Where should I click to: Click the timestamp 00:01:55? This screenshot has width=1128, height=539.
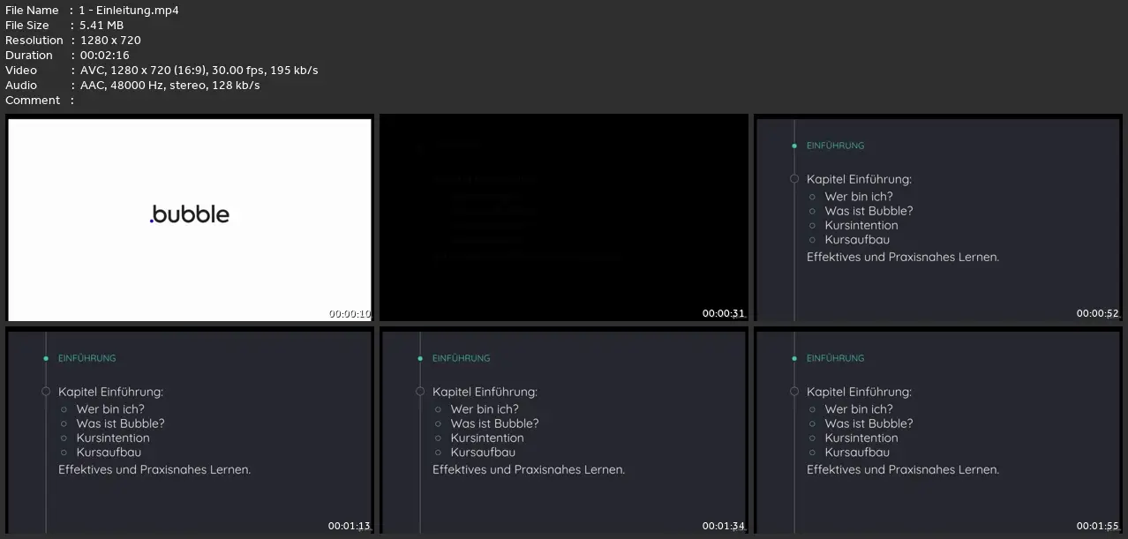tap(1098, 527)
